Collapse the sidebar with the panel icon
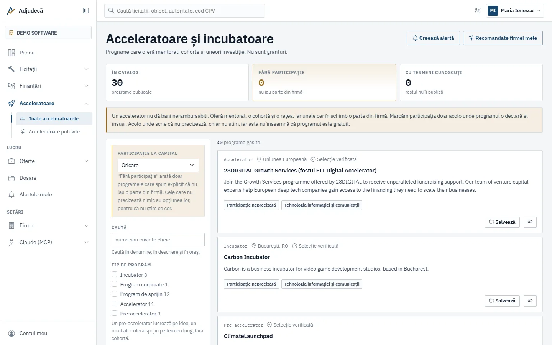 (x=86, y=11)
